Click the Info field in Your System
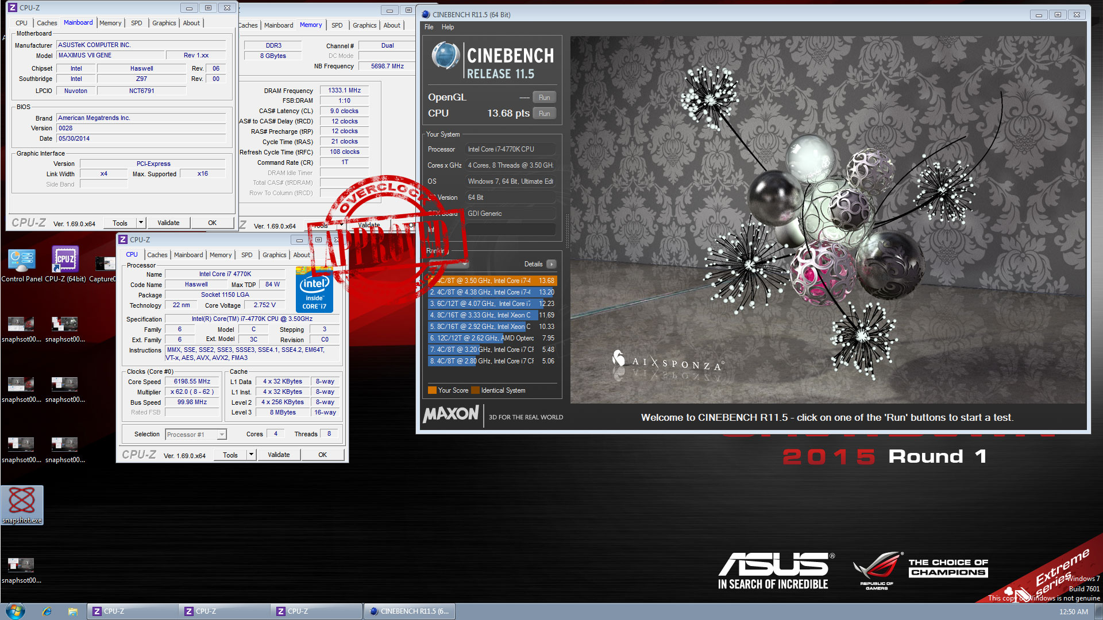The width and height of the screenshot is (1103, 620). (511, 230)
